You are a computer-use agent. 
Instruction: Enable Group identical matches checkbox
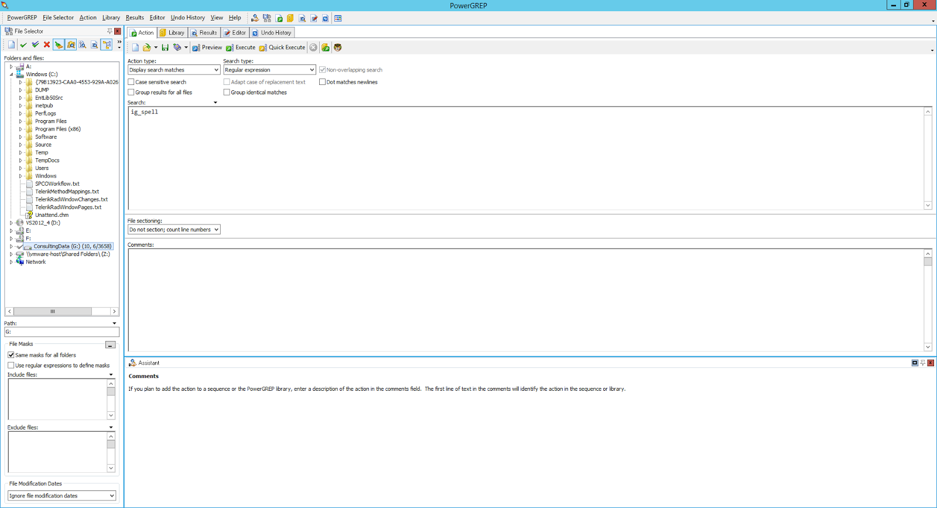coord(227,92)
